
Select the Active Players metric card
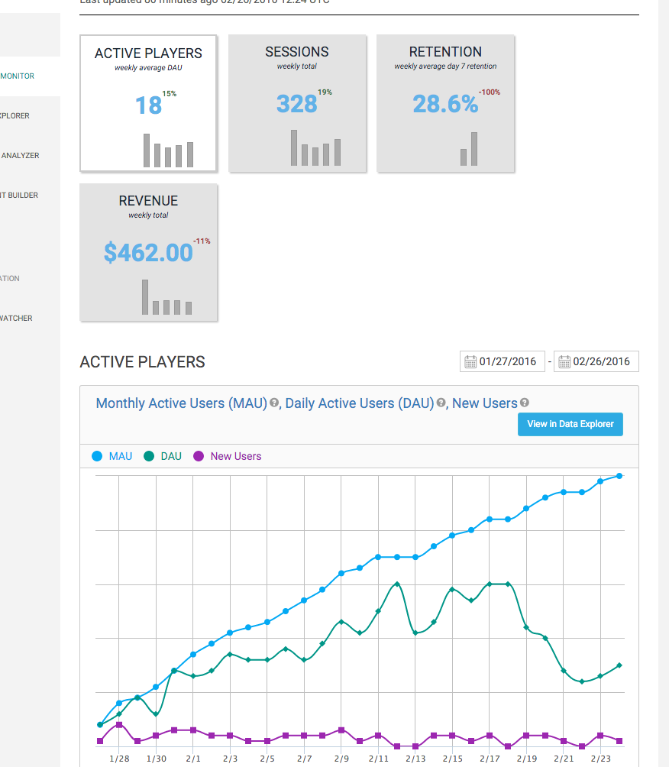click(148, 103)
